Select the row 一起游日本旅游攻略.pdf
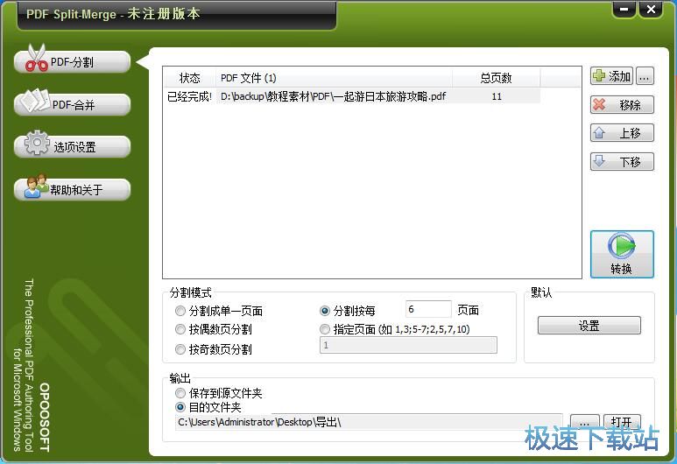Image resolution: width=677 pixels, height=464 pixels. point(352,96)
